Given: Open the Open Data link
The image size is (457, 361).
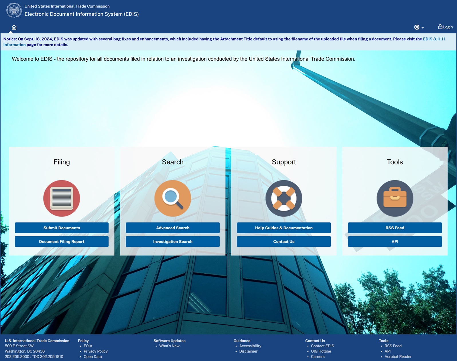Looking at the screenshot, I should 92,356.
